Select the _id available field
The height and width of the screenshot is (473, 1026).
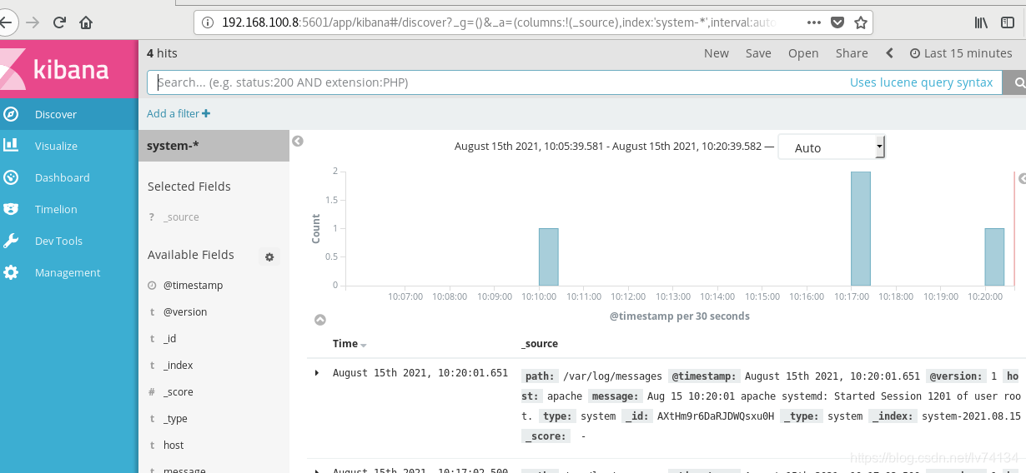point(169,339)
